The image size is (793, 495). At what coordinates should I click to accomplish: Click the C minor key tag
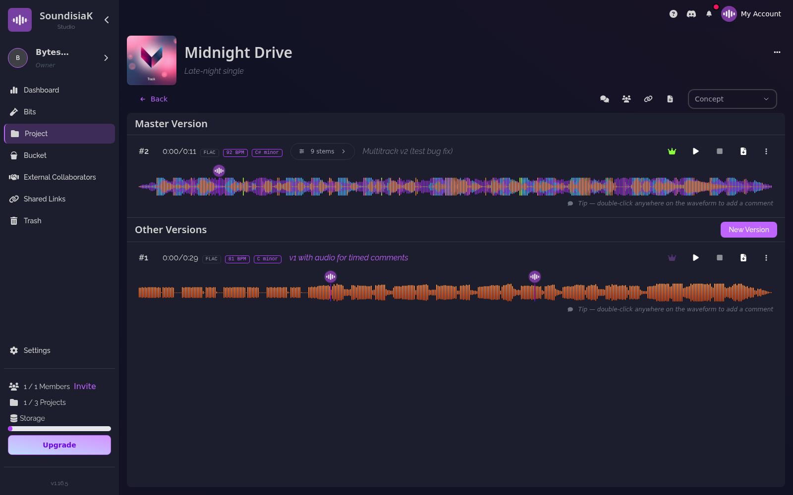coord(268,259)
